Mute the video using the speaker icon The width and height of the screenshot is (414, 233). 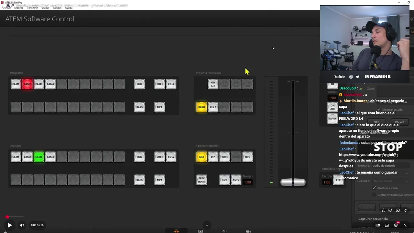(x=22, y=225)
